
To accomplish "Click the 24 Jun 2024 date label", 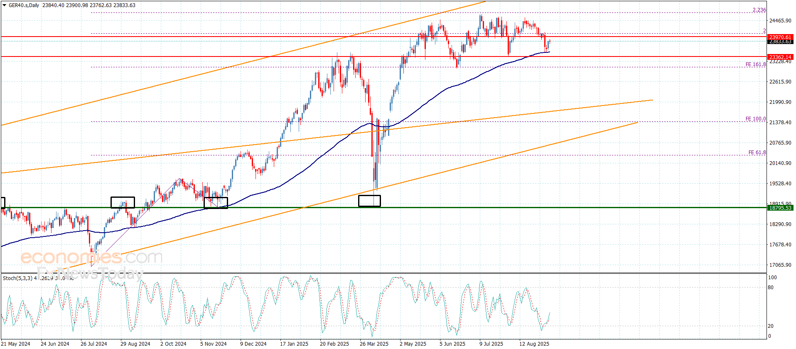I will [x=55, y=344].
